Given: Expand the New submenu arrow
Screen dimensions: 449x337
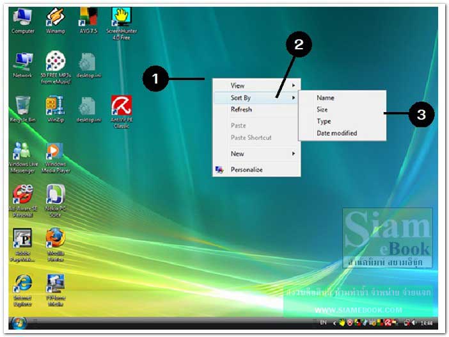Looking at the screenshot, I should pyautogui.click(x=294, y=154).
